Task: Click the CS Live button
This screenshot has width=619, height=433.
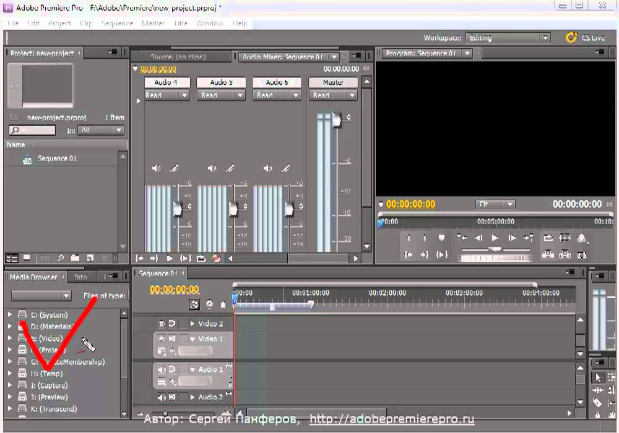Action: [586, 38]
